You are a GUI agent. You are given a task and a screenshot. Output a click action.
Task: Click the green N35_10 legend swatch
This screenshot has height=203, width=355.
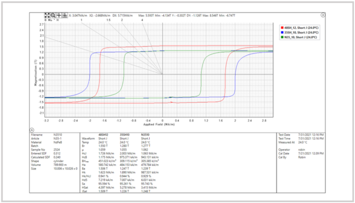point(283,37)
